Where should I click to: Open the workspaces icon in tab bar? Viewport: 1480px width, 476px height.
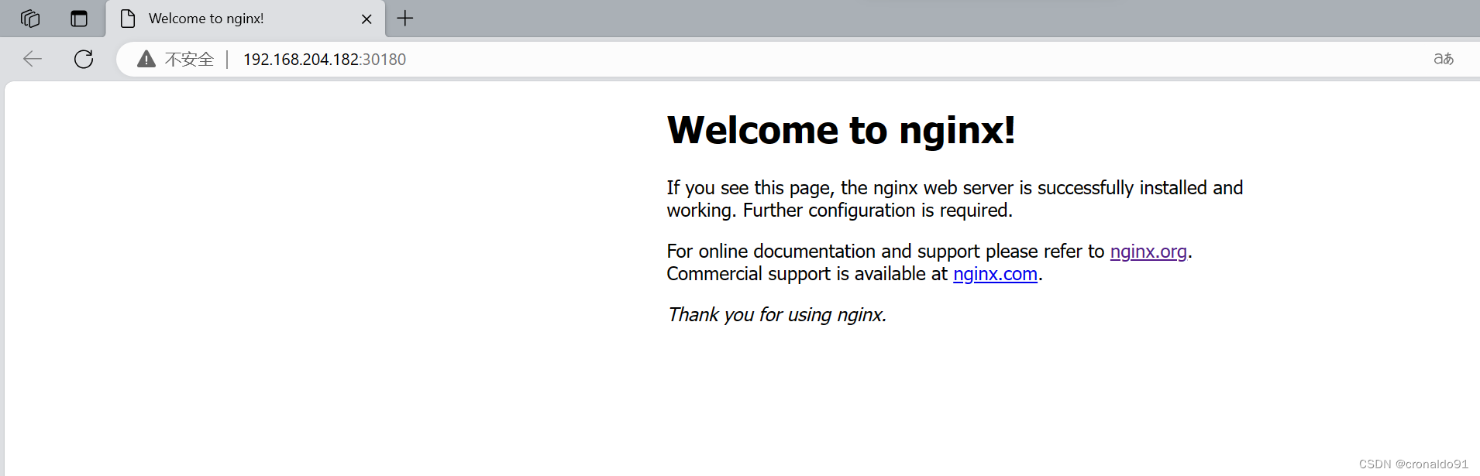[x=30, y=19]
